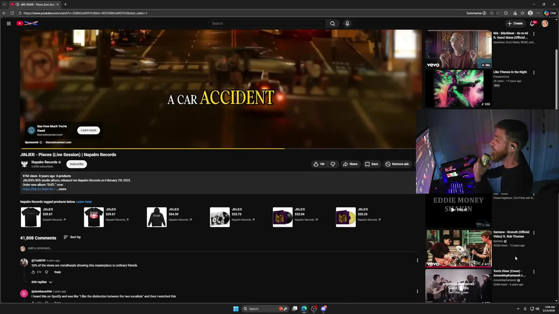
Task: Open the Create button
Action: pyautogui.click(x=515, y=24)
